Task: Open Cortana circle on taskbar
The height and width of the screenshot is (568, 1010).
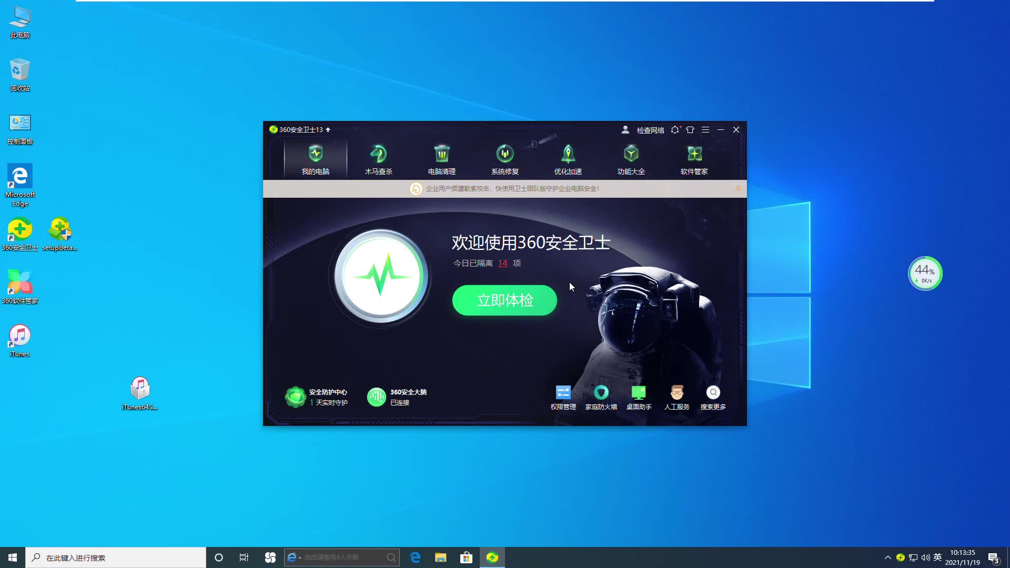Action: (219, 557)
